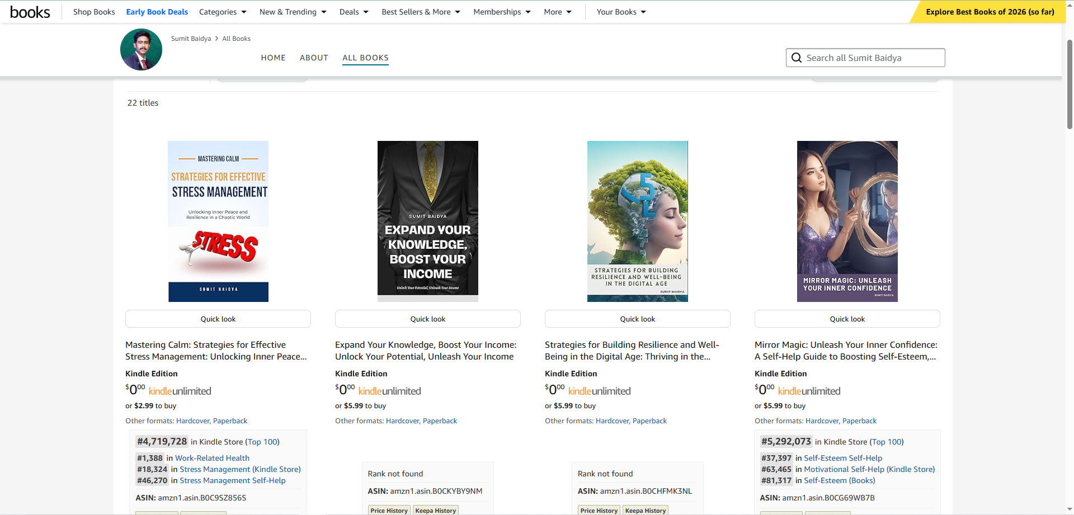The height and width of the screenshot is (515, 1074).
Task: Quick look at Strategies for Building Resilience
Action: click(638, 319)
